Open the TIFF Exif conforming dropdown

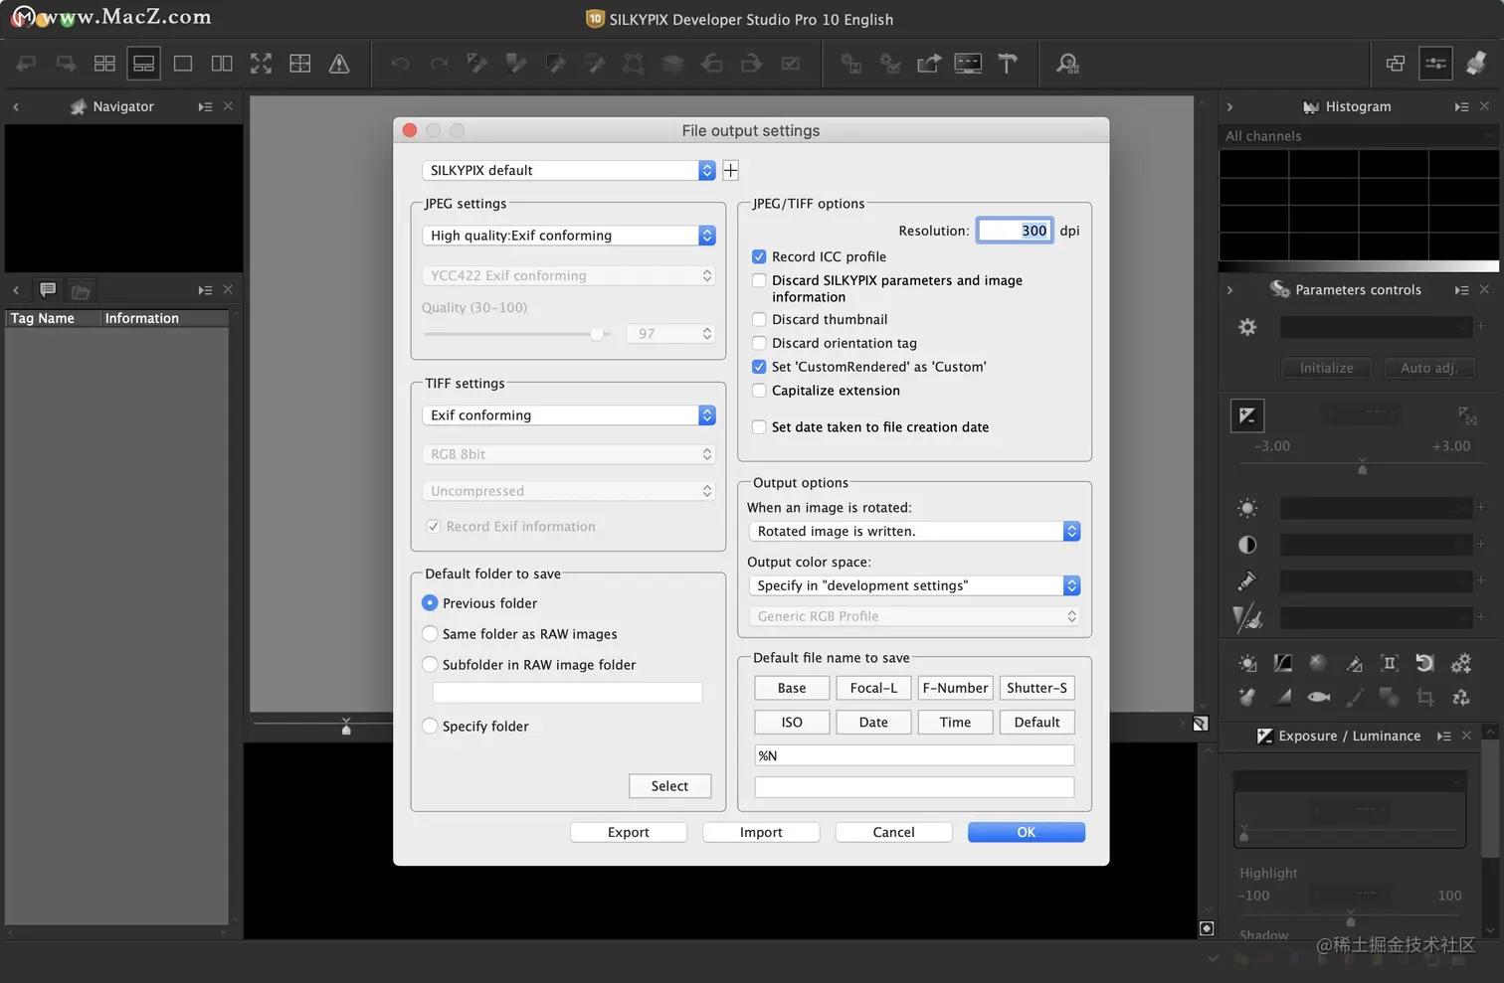pyautogui.click(x=569, y=415)
